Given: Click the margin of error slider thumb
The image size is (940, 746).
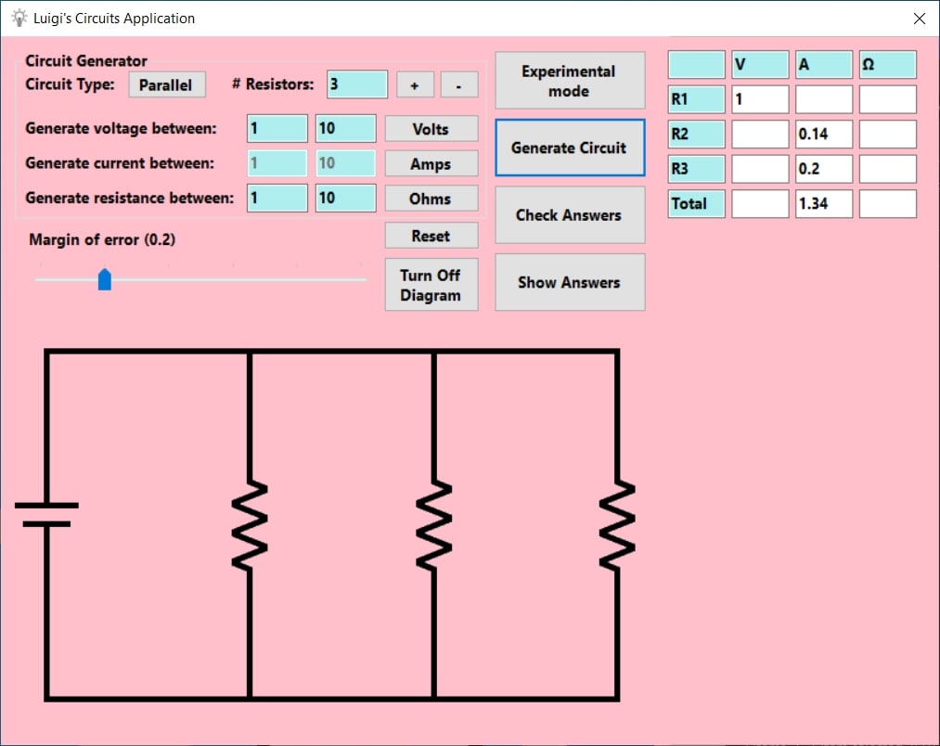Looking at the screenshot, I should [104, 279].
